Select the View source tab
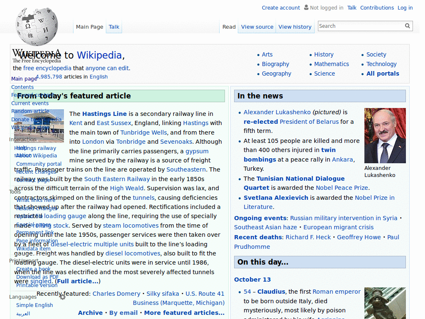425x319 pixels. pos(256,27)
